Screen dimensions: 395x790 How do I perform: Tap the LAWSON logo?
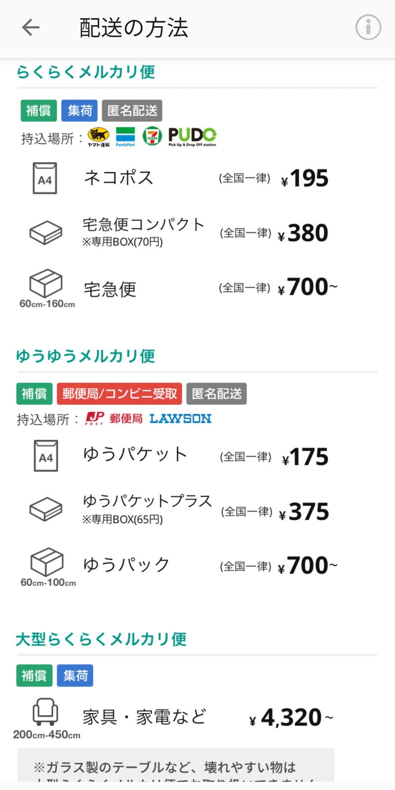click(180, 419)
